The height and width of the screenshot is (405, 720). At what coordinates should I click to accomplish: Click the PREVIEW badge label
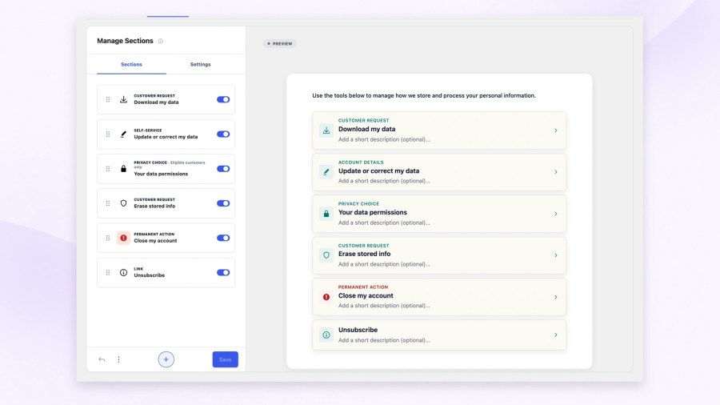(280, 44)
